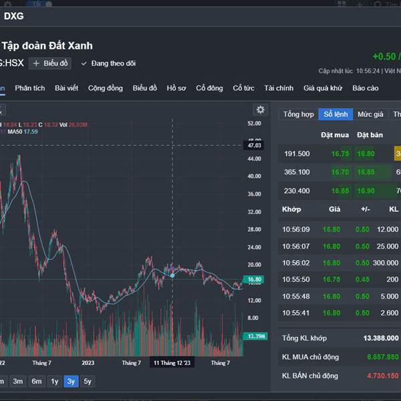Viewport: 401px width, 401px height.
Task: Select the 10:56:07 matched trade row
Action: (x=340, y=246)
